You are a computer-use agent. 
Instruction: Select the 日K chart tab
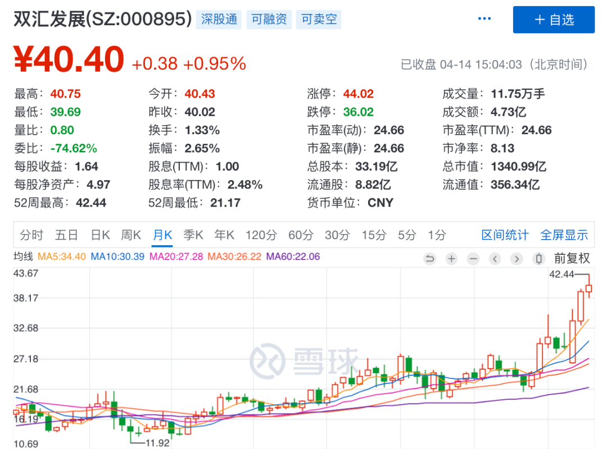point(100,235)
